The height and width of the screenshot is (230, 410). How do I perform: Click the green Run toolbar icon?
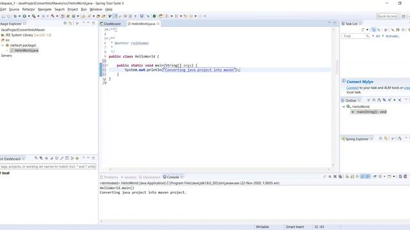pos(24,16)
